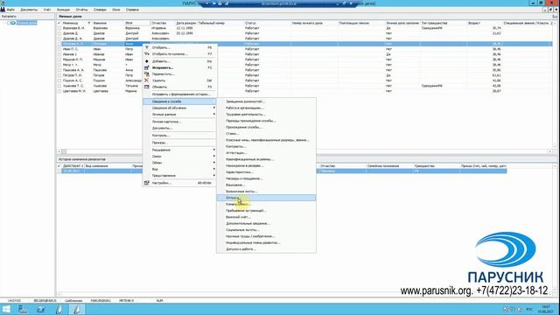Click the horizontal scrollbar under the personnel table

point(305,151)
